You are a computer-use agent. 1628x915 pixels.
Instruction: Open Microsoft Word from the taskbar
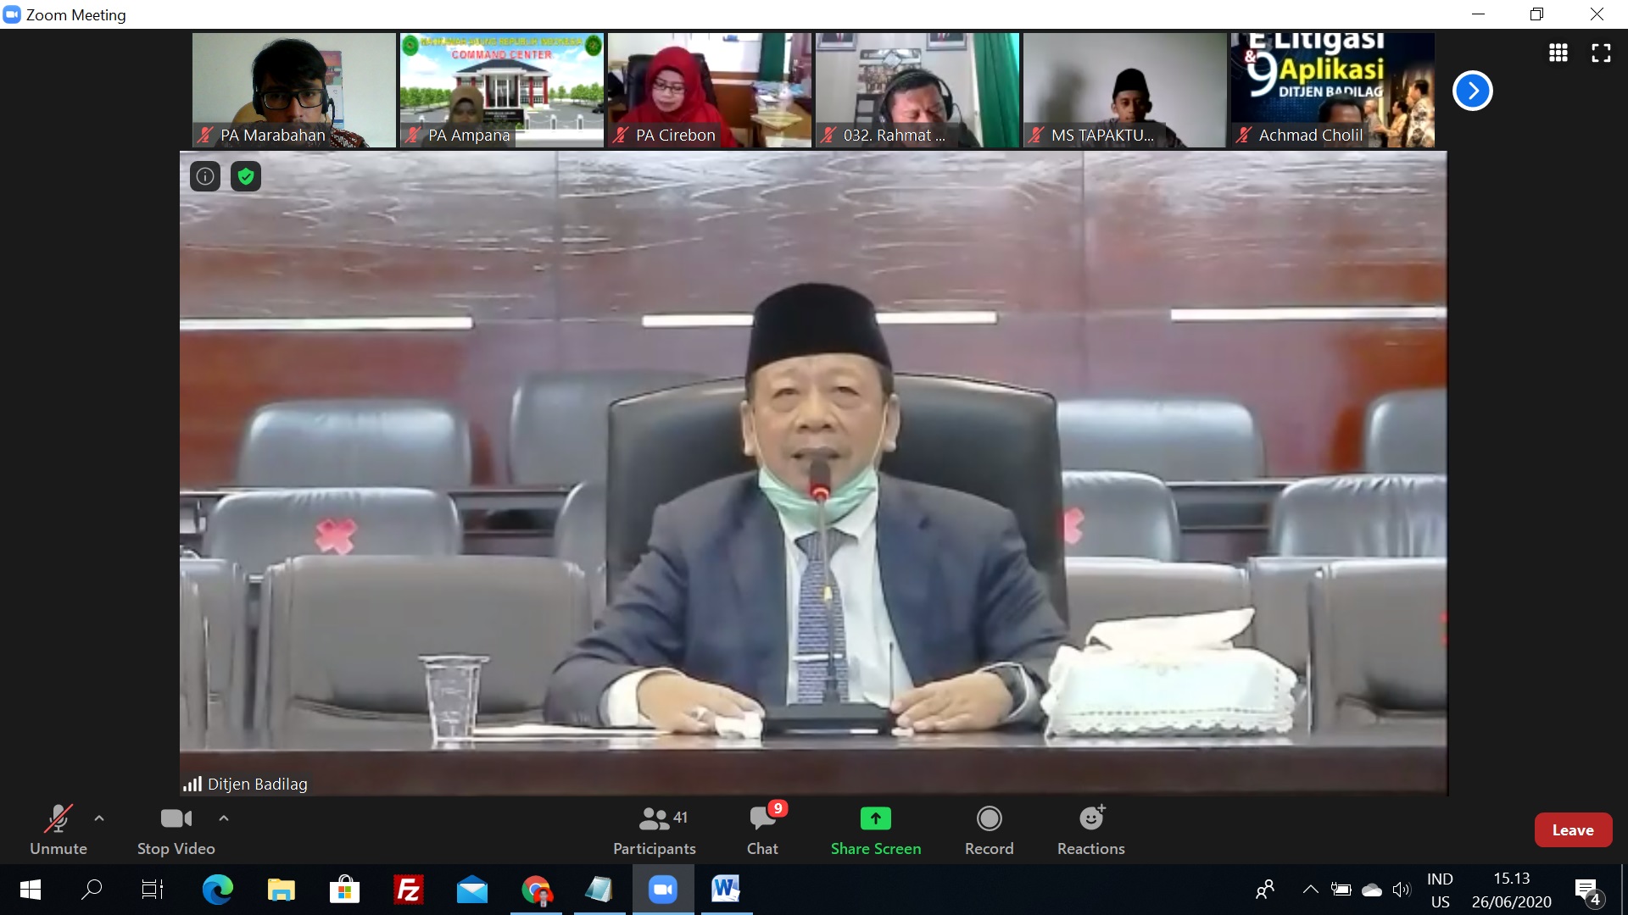tap(726, 890)
